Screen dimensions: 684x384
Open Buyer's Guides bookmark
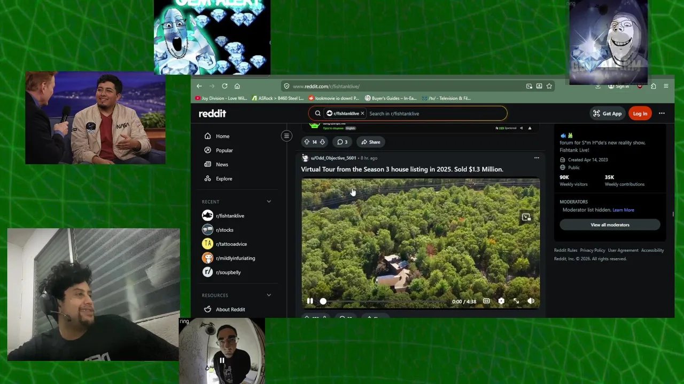391,98
